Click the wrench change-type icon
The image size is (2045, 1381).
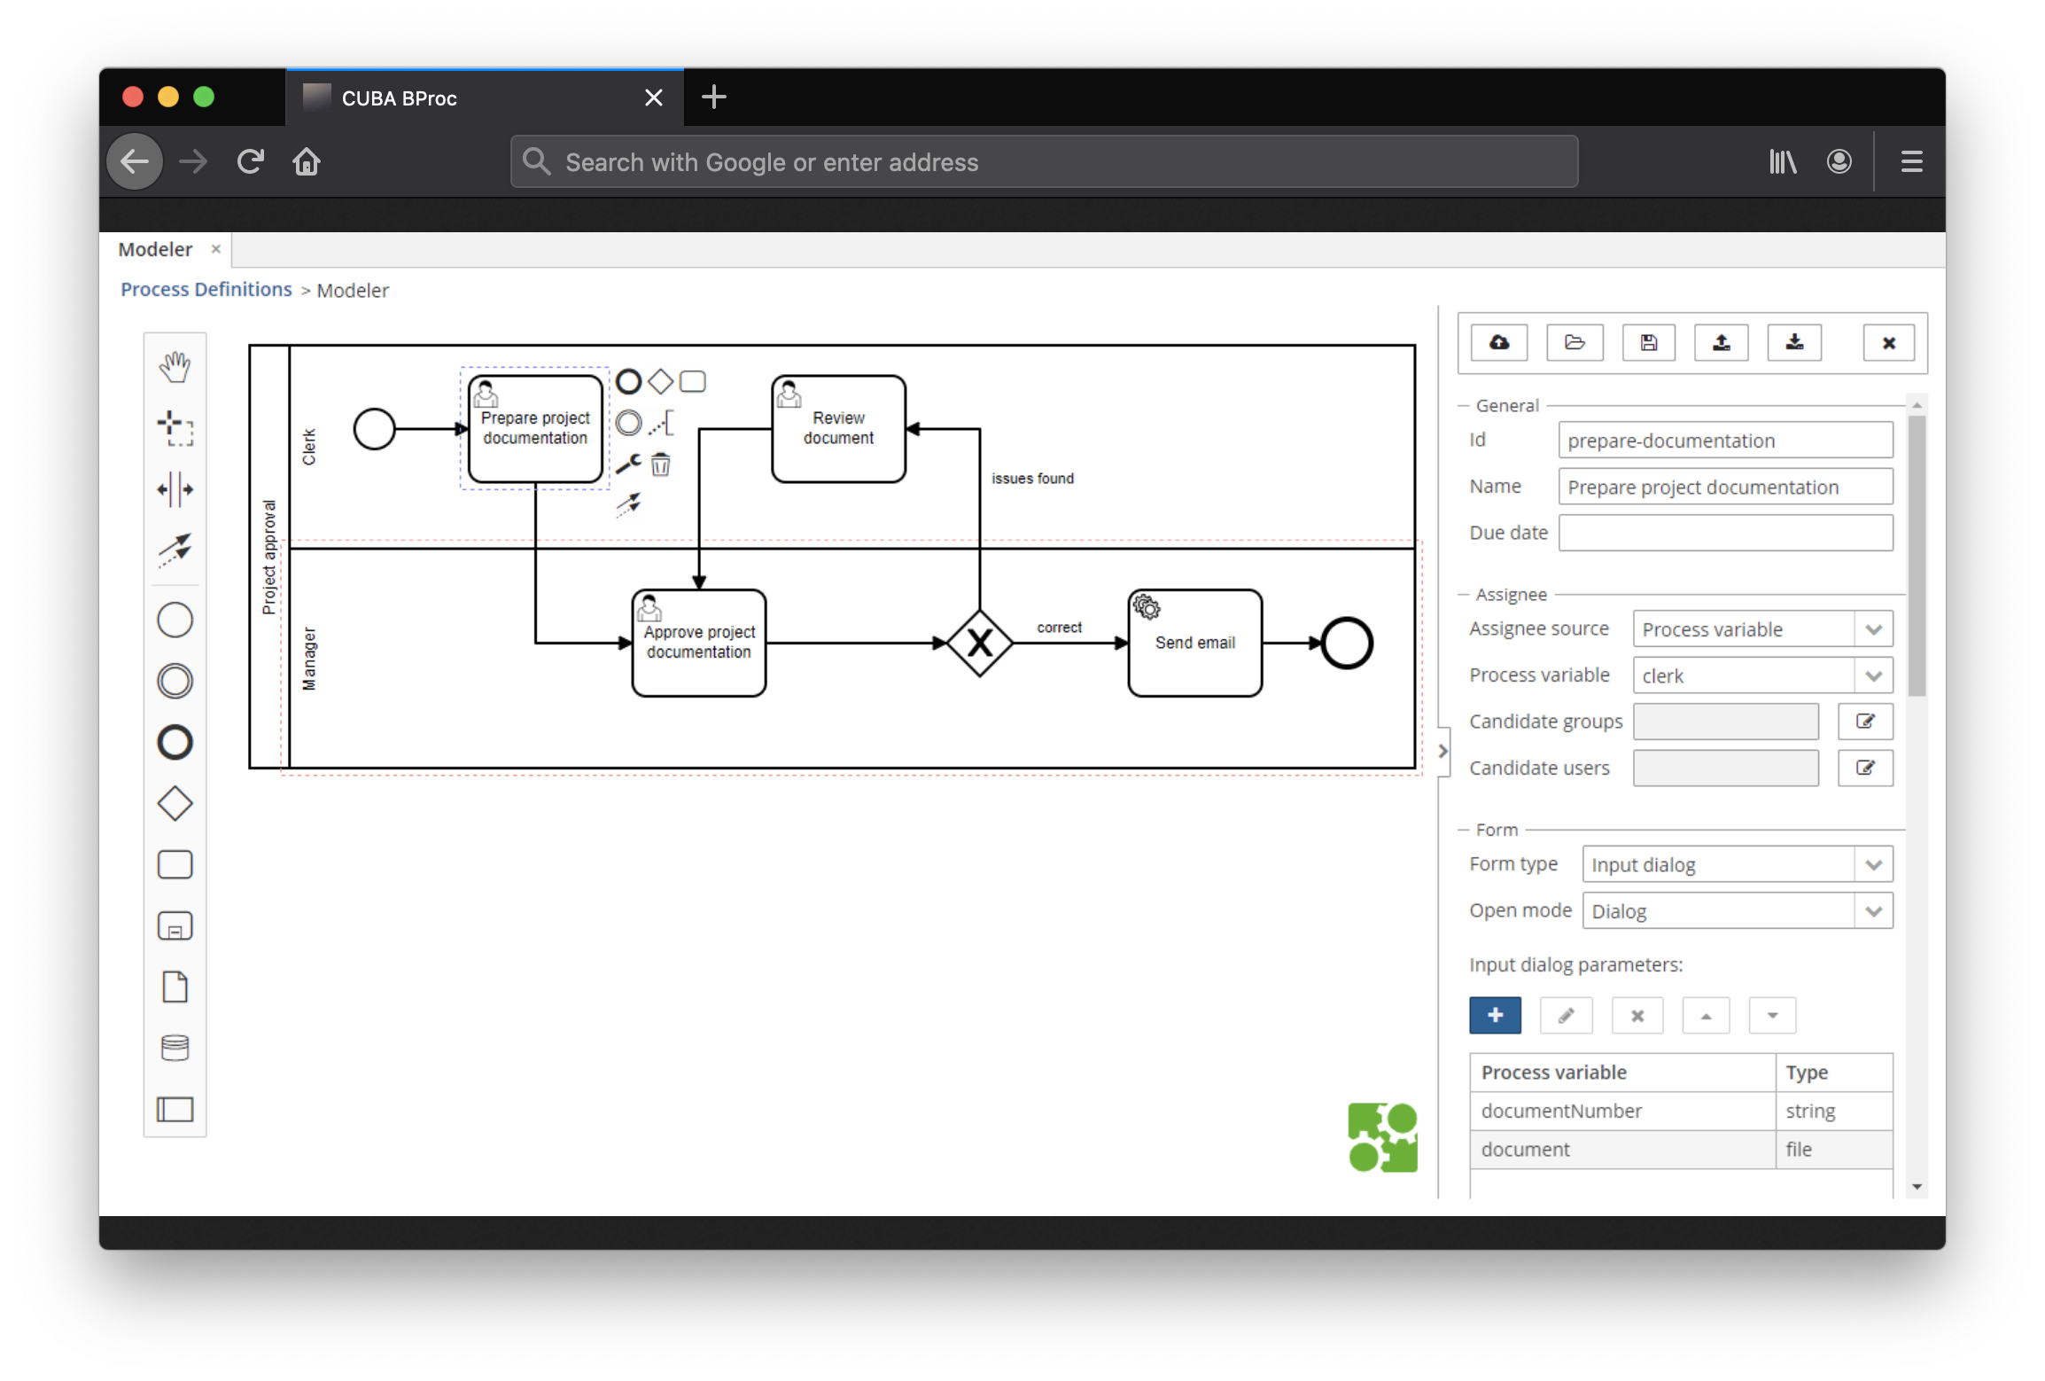pyautogui.click(x=628, y=464)
